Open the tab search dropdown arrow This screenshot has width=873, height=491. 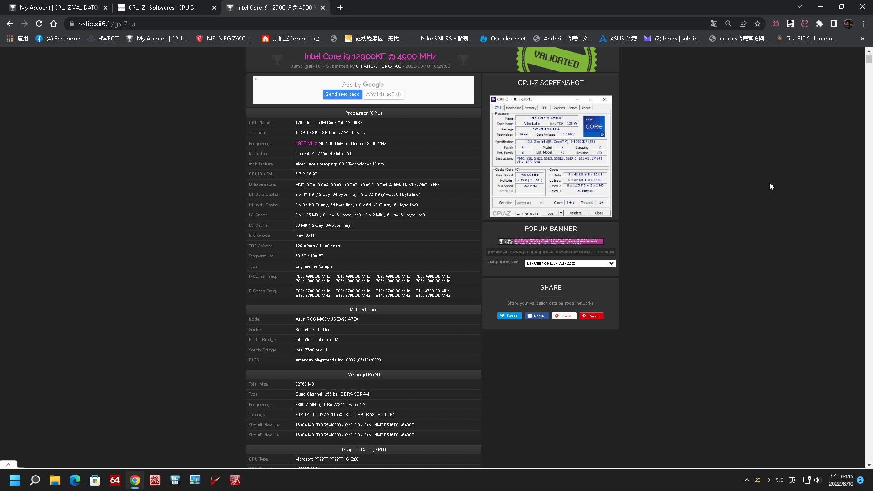[x=800, y=6]
